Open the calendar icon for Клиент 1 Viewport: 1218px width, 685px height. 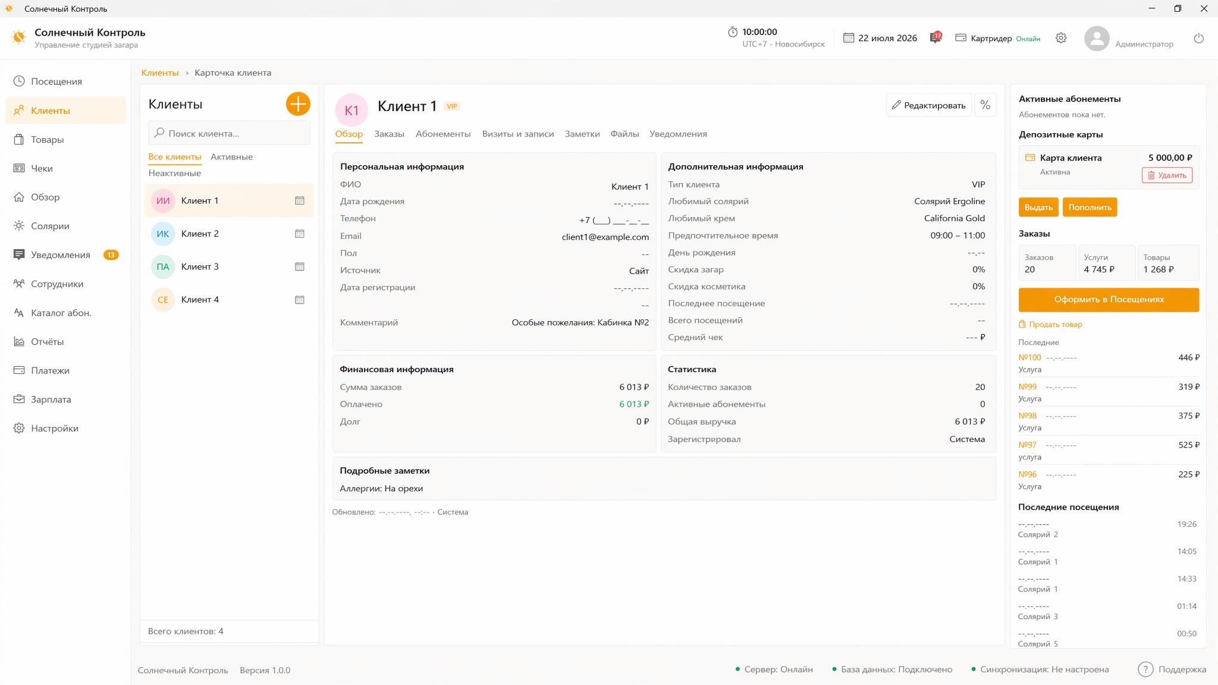pyautogui.click(x=300, y=200)
